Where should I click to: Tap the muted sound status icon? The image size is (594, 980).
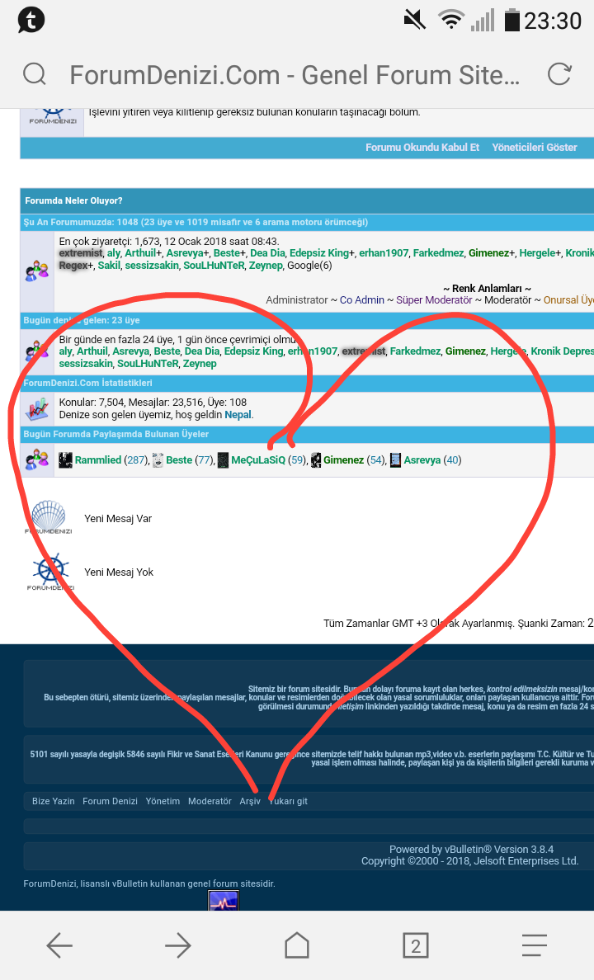415,20
